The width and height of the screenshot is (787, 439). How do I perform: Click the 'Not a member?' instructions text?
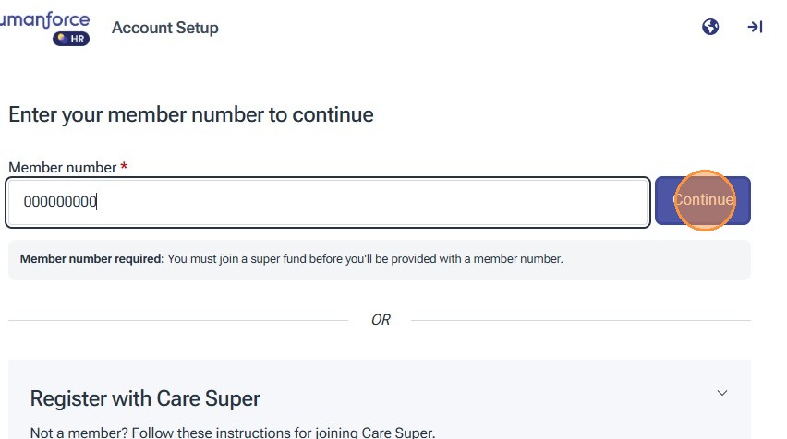point(232,432)
